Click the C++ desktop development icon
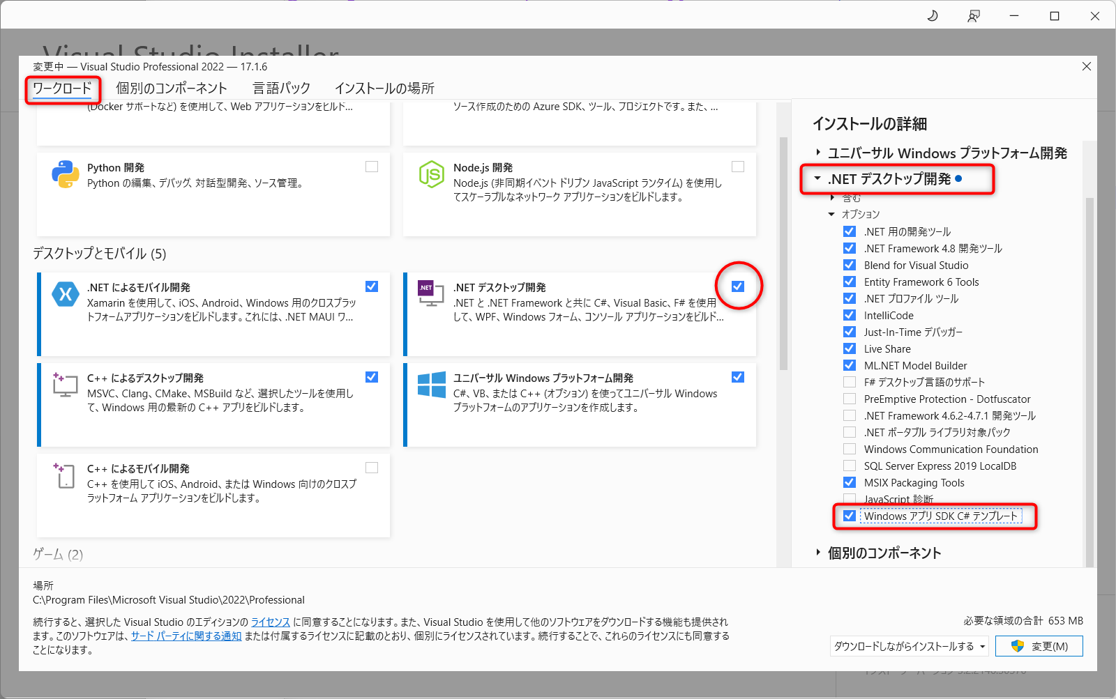Viewport: 1116px width, 699px height. pyautogui.click(x=65, y=385)
